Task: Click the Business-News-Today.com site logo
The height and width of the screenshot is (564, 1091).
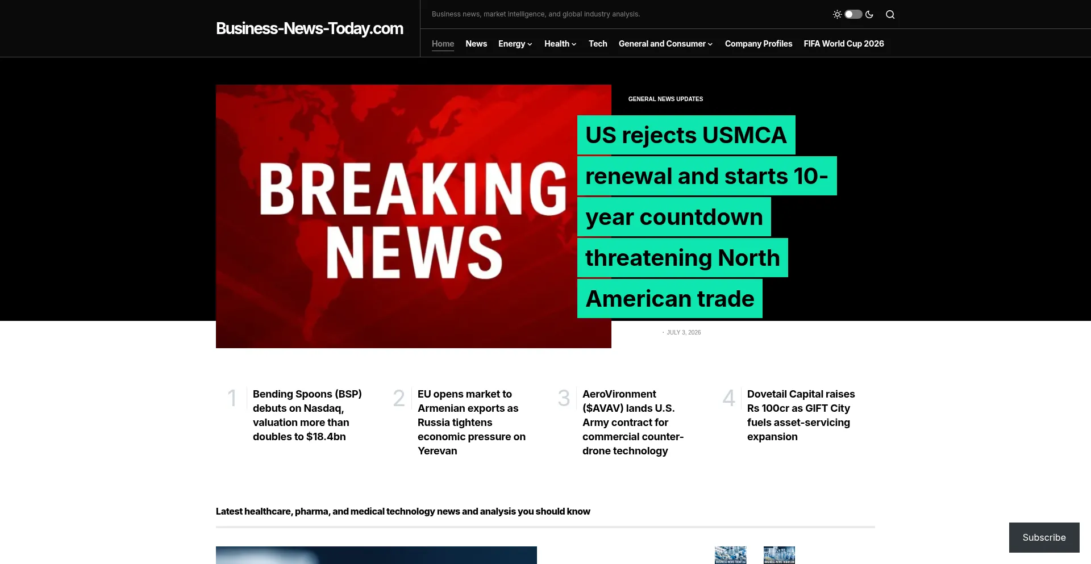Action: click(310, 28)
